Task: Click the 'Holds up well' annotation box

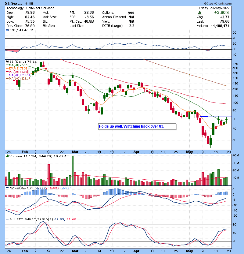Action: [x=137, y=126]
